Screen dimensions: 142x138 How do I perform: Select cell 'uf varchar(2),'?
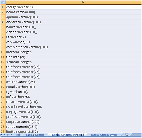click(x=74, y=37)
